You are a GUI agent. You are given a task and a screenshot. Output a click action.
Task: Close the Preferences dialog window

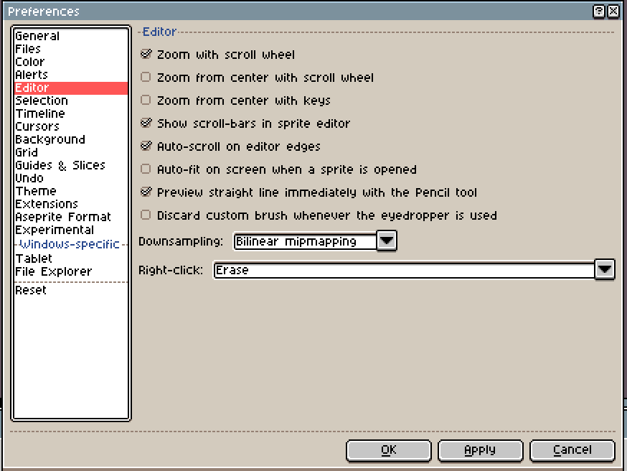613,11
